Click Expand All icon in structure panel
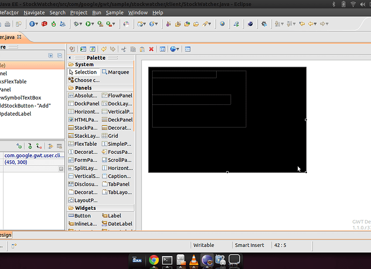Screen dimensions: 371x269 51,55
